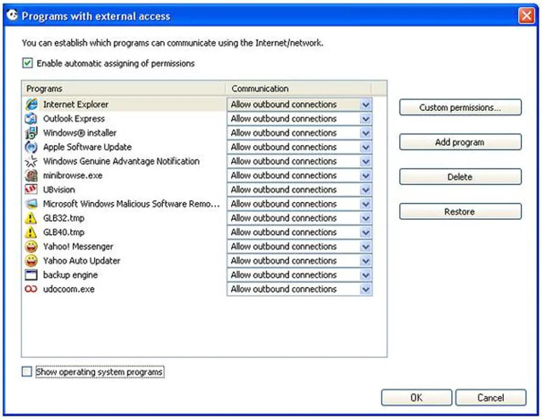Confirm with the OK button
Screen dimensions: 542x419
(x=417, y=398)
